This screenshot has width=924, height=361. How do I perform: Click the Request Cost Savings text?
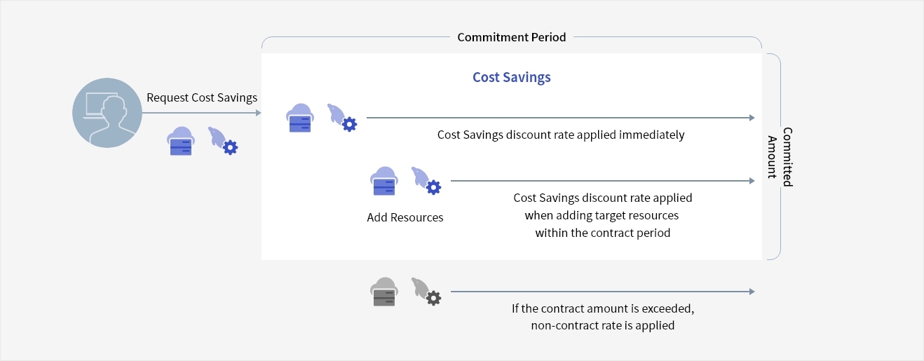click(202, 97)
